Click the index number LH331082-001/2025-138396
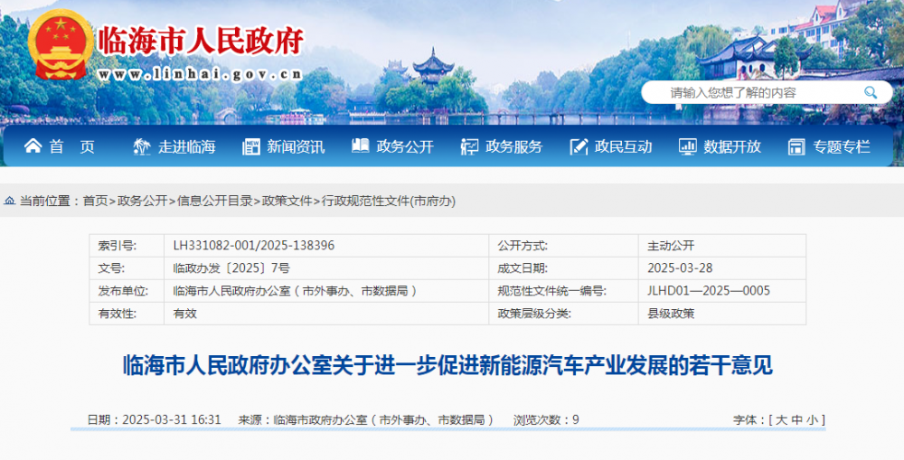 pos(254,246)
